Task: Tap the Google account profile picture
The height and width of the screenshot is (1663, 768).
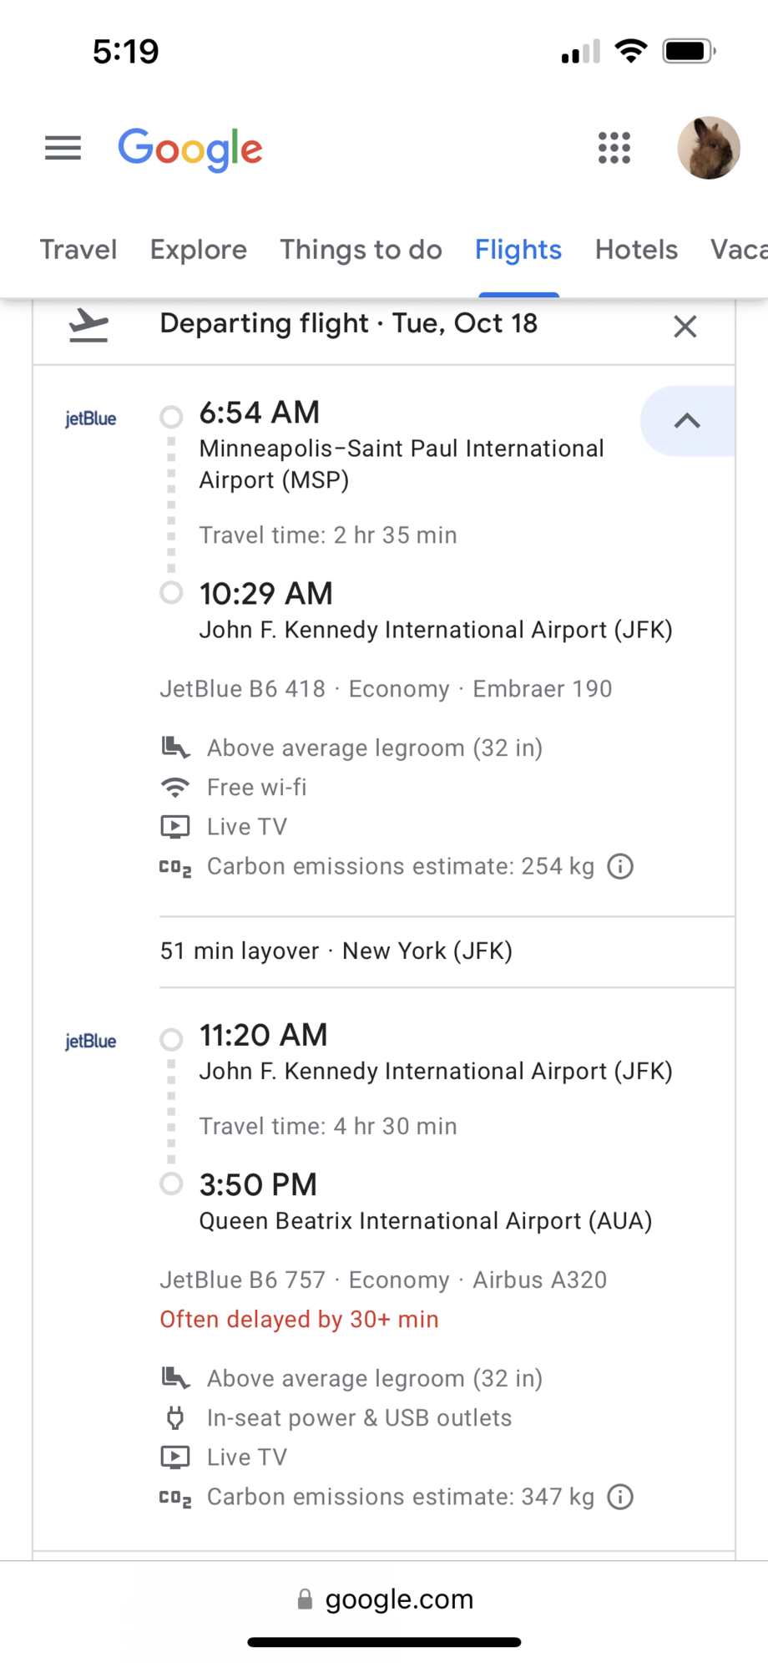Action: 708,148
